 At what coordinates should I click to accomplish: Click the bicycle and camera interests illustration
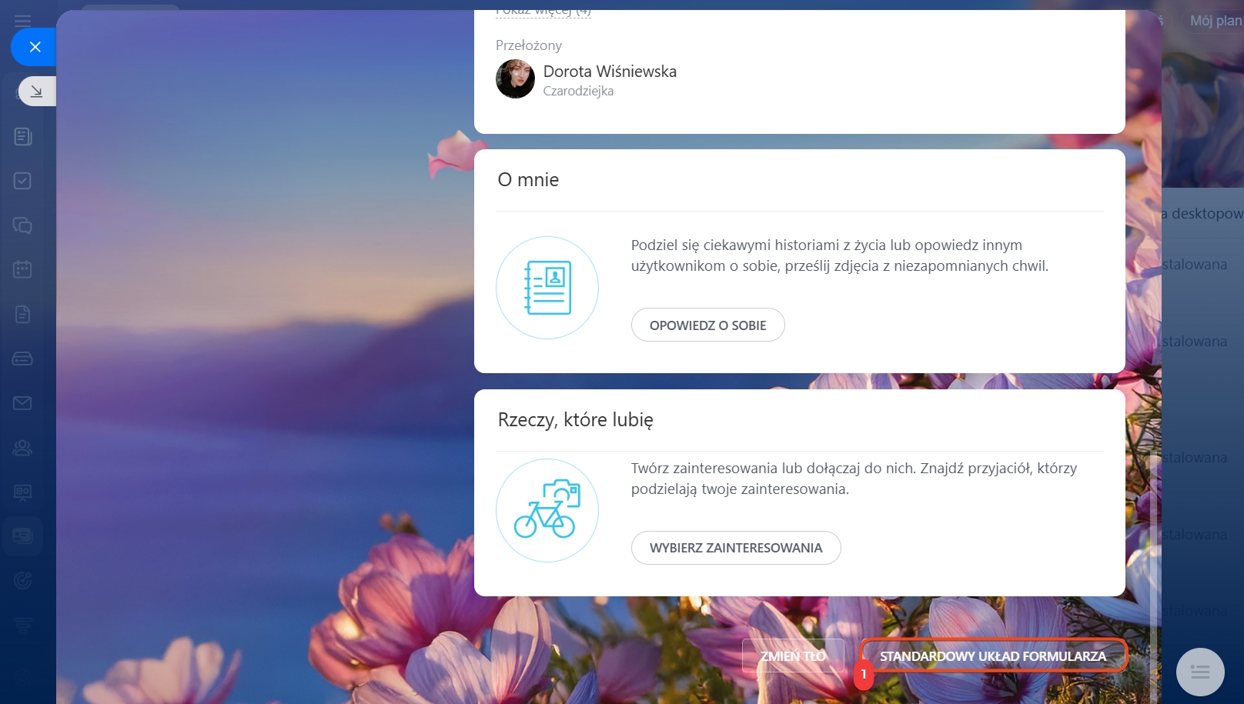click(x=547, y=510)
